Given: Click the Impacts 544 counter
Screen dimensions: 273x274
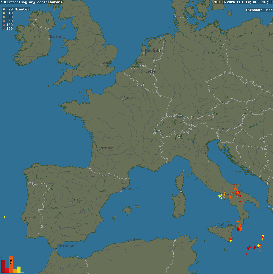Looking at the screenshot, I should (x=259, y=10).
